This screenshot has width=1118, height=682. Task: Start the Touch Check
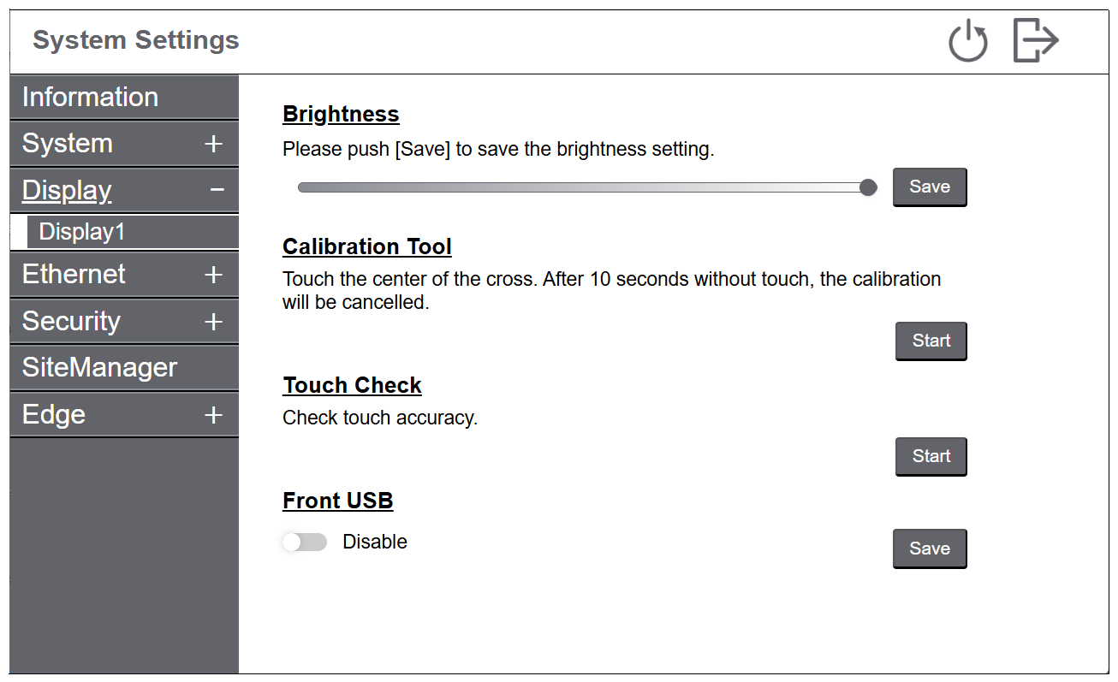[931, 456]
